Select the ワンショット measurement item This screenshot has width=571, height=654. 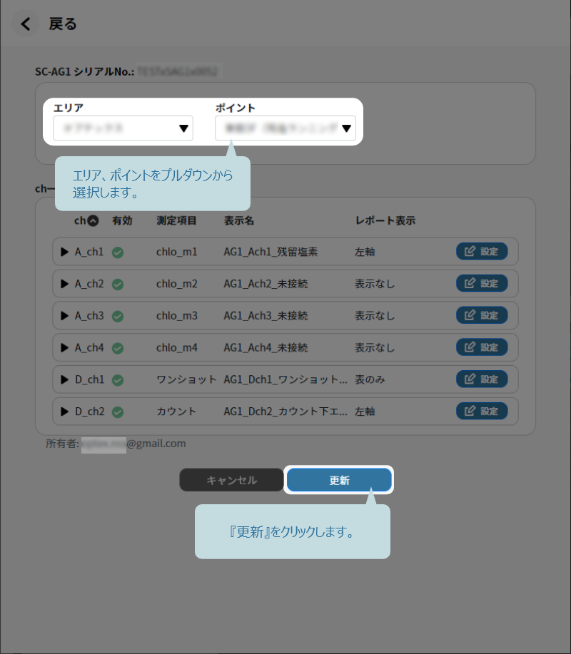(x=186, y=379)
